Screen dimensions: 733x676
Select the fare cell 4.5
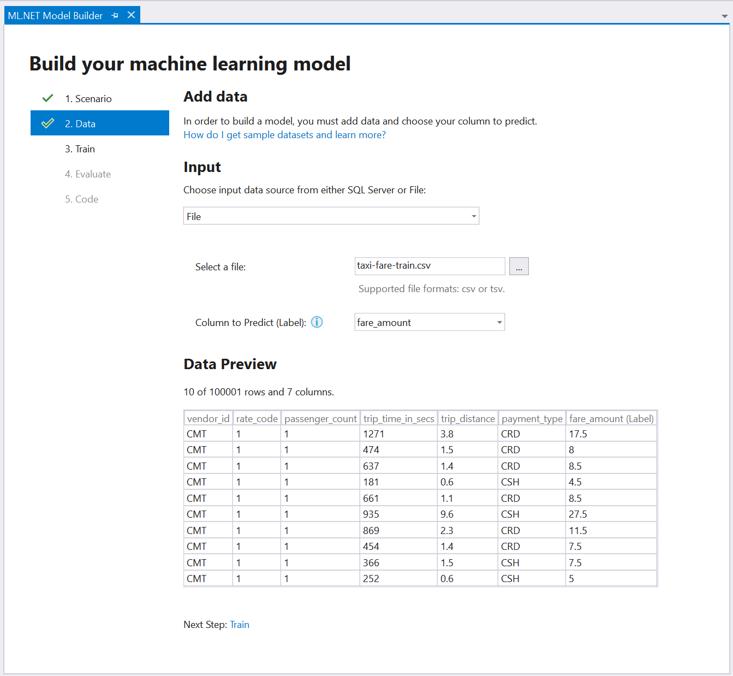611,482
